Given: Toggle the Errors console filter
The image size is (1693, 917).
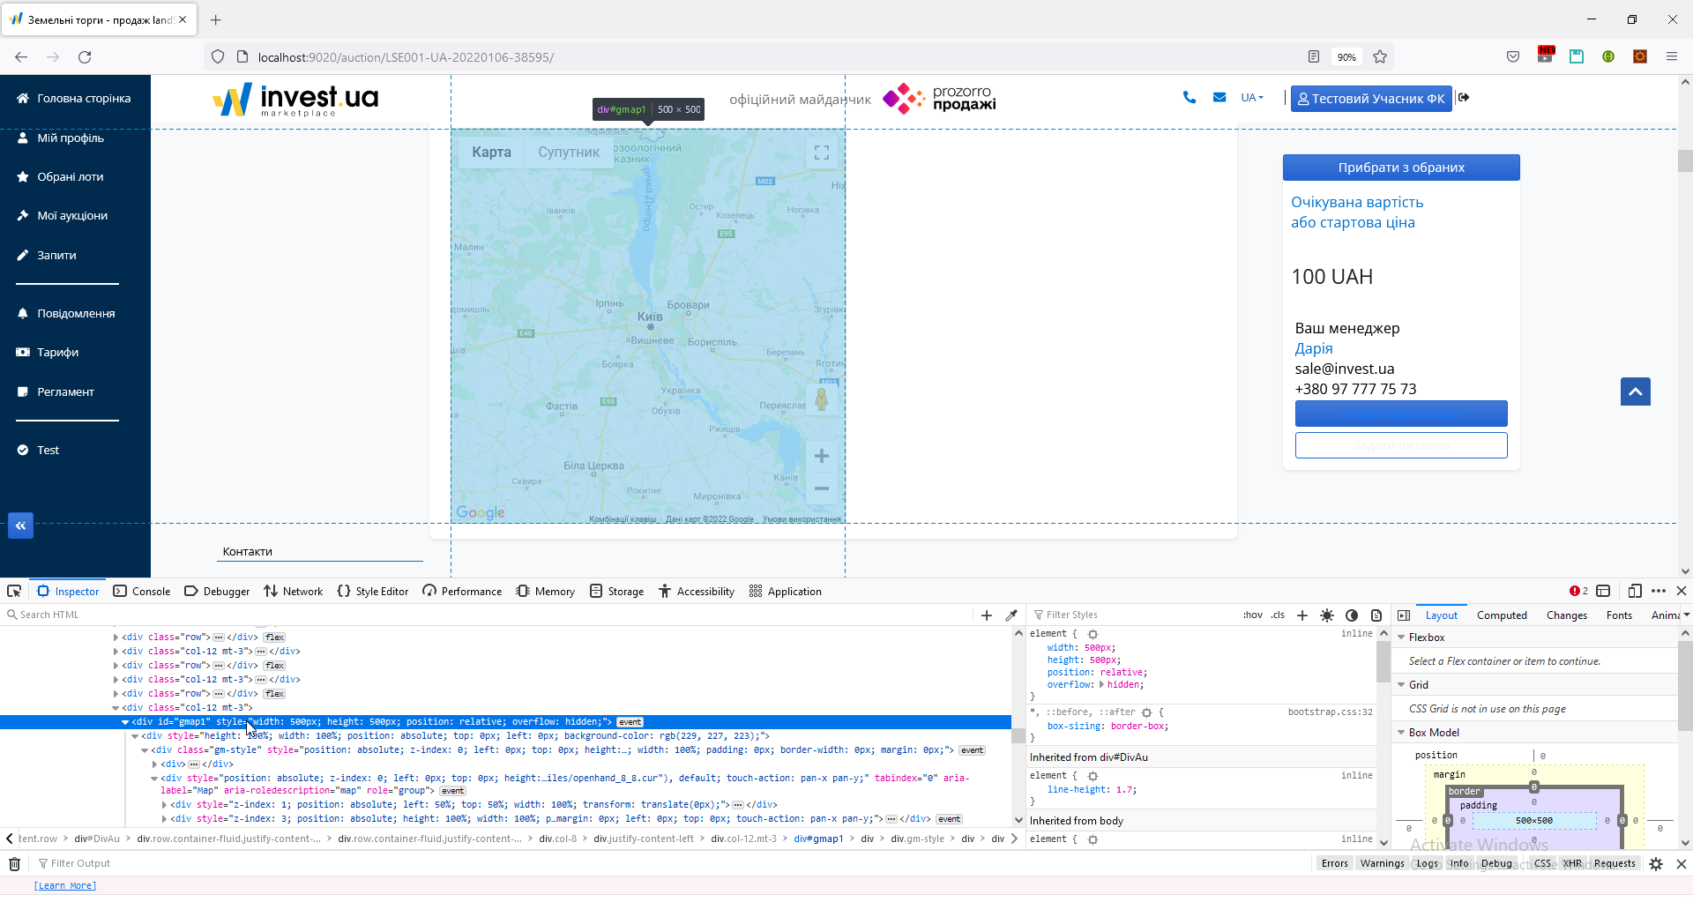Looking at the screenshot, I should 1335,864.
